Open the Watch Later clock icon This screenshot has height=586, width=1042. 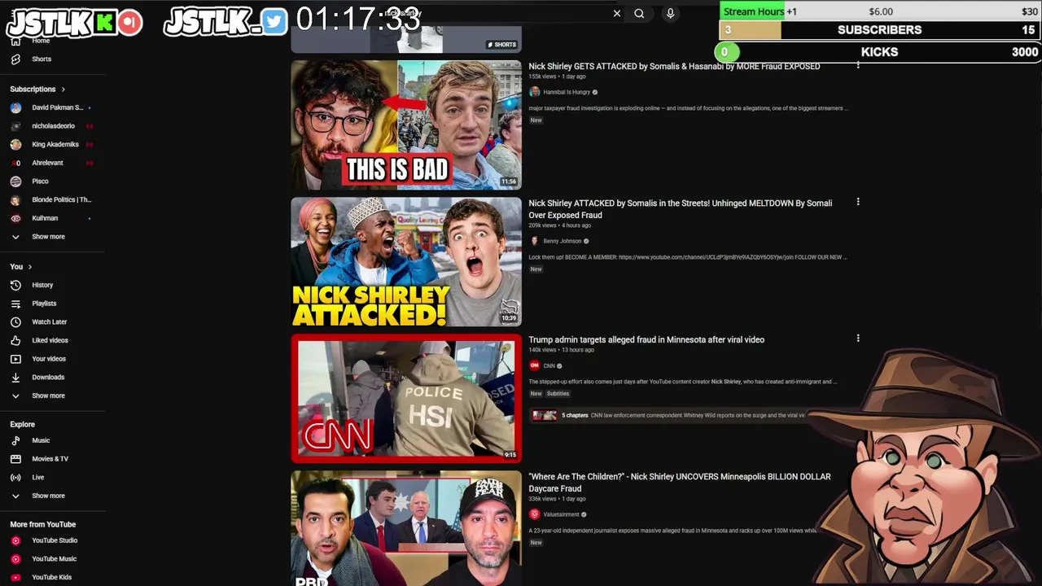pyautogui.click(x=15, y=321)
